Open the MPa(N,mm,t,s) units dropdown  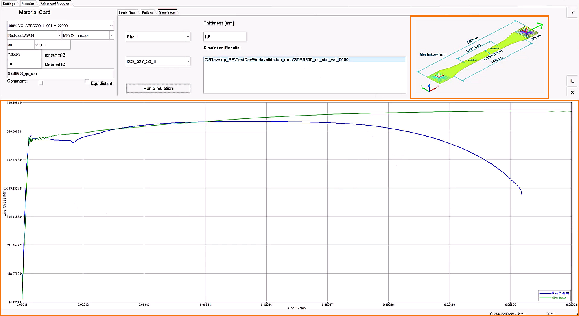[x=111, y=35]
